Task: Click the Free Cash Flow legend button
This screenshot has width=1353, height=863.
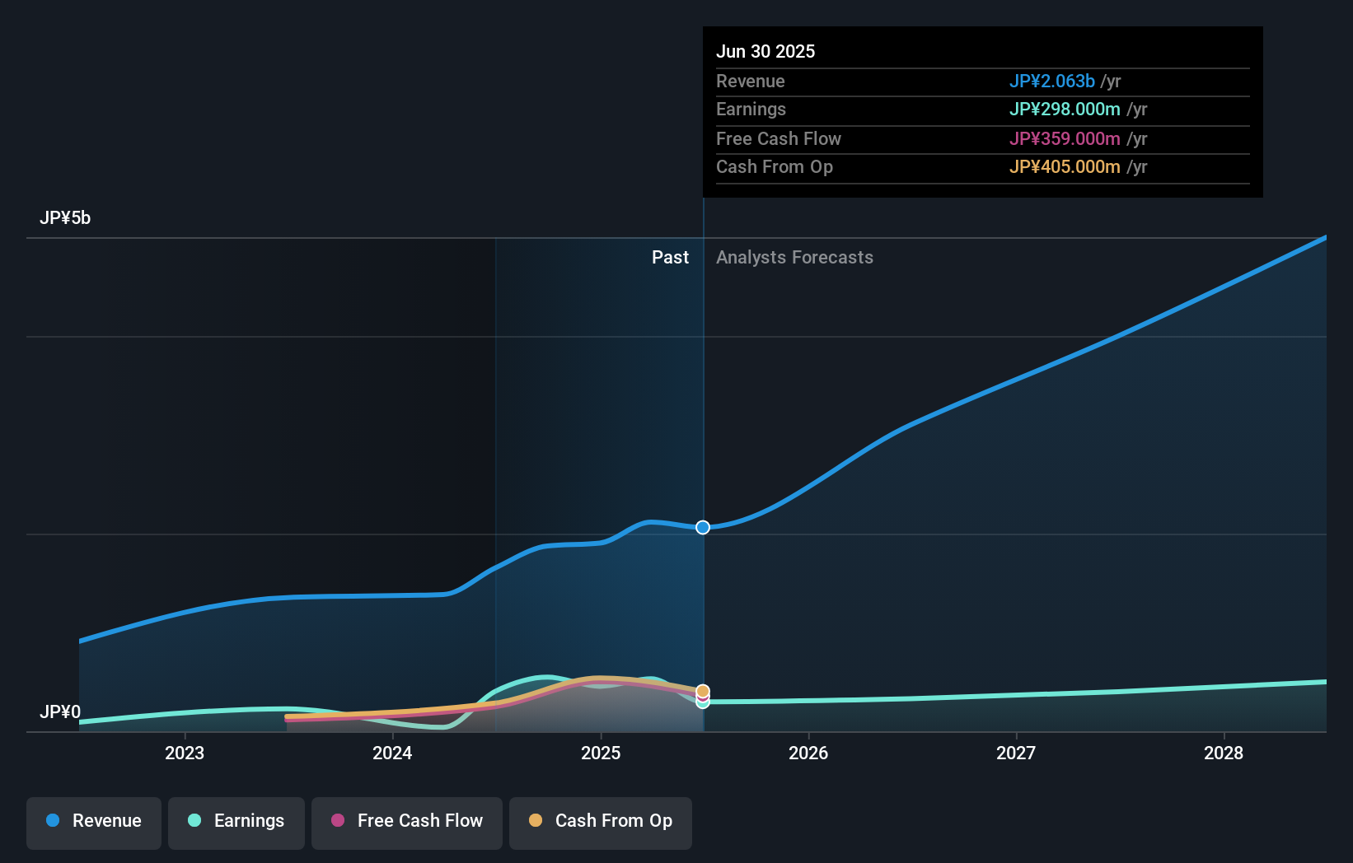Action: tap(406, 821)
